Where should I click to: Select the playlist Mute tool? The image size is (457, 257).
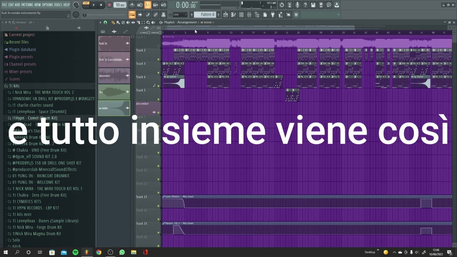128,22
